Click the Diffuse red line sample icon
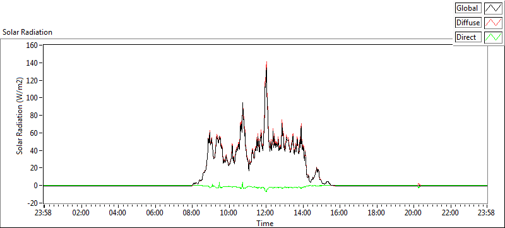 coord(493,23)
